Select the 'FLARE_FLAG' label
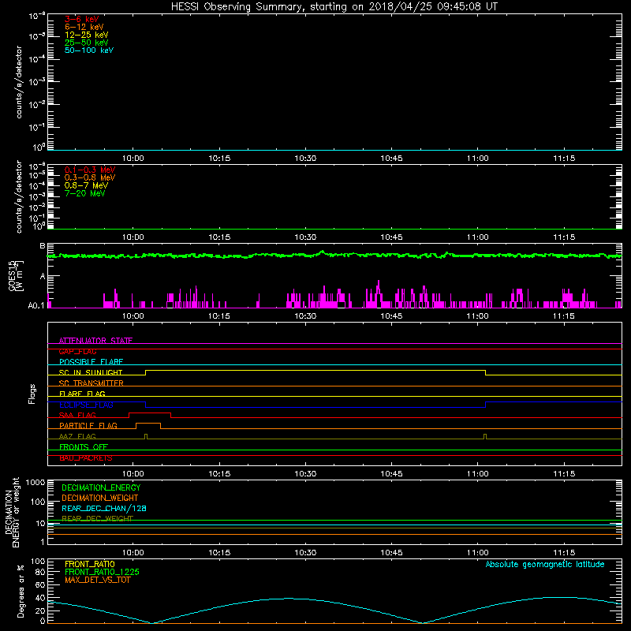This screenshot has height=631, width=631. click(82, 394)
